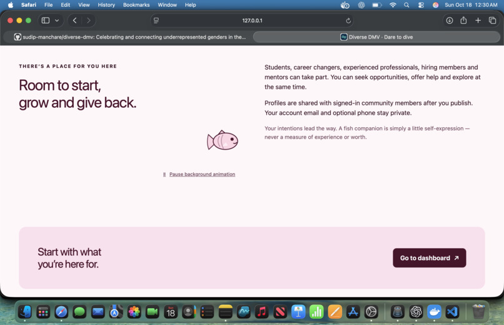The image size is (504, 325).
Task: Open Numbers from the Dock
Action: click(x=316, y=311)
